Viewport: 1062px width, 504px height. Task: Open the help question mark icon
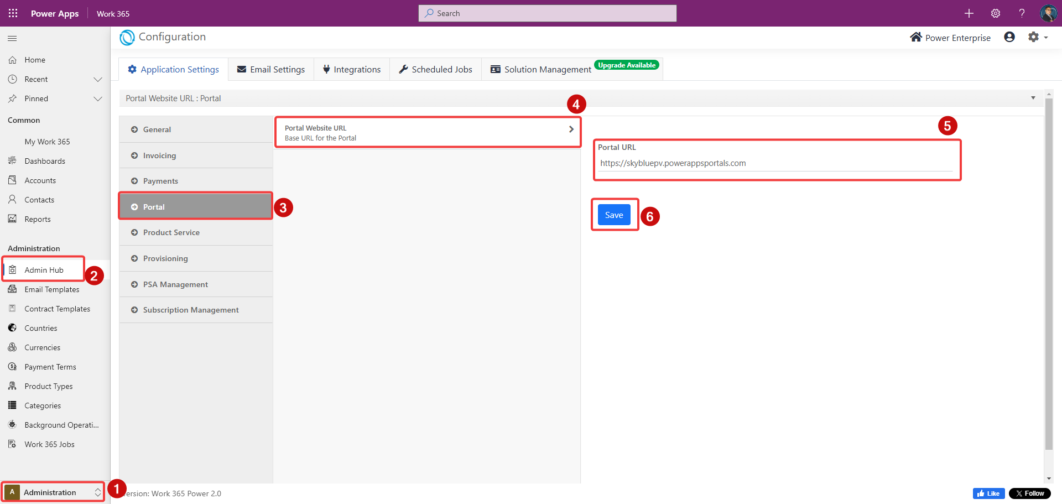tap(1022, 13)
